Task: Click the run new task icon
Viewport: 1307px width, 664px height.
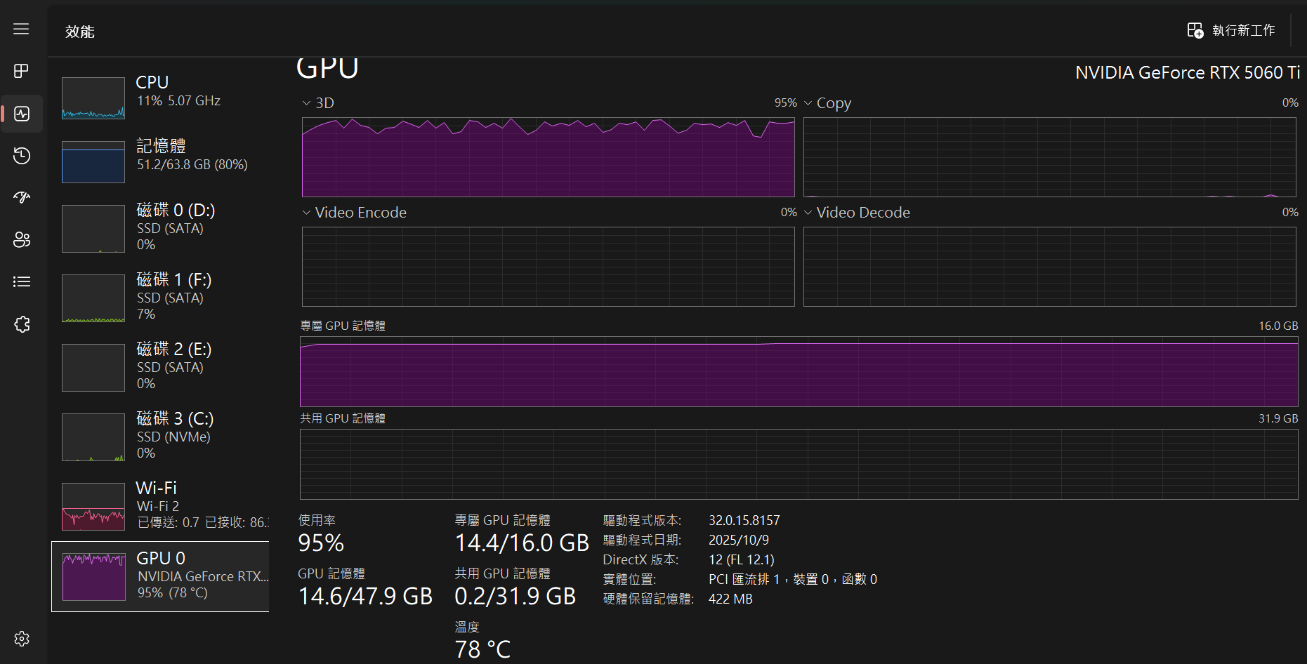Action: point(1195,30)
